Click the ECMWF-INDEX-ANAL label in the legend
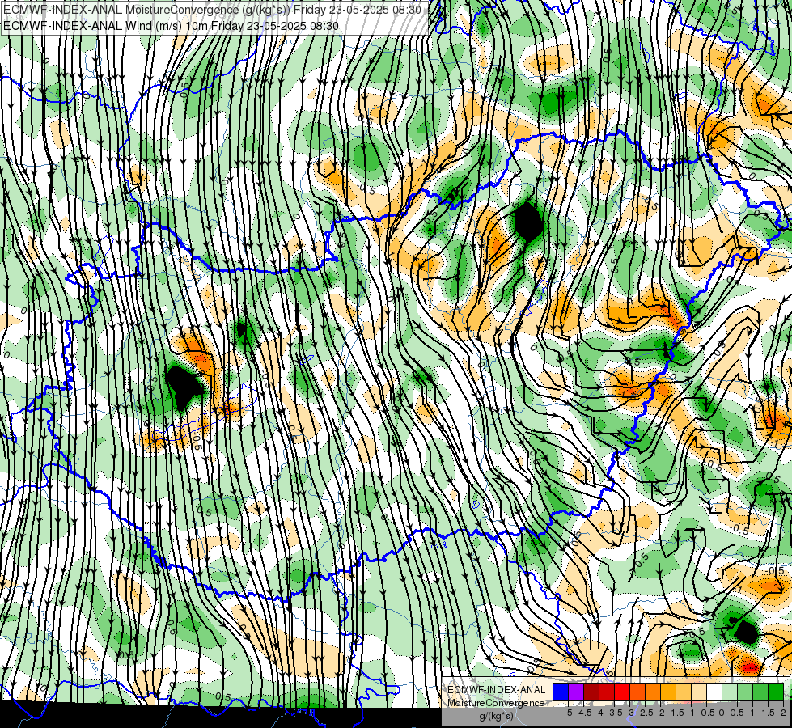This screenshot has width=792, height=728. pyautogui.click(x=497, y=690)
